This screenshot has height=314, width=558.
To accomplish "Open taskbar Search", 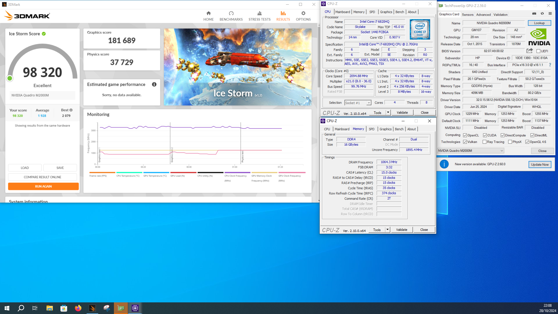I will click(21, 308).
